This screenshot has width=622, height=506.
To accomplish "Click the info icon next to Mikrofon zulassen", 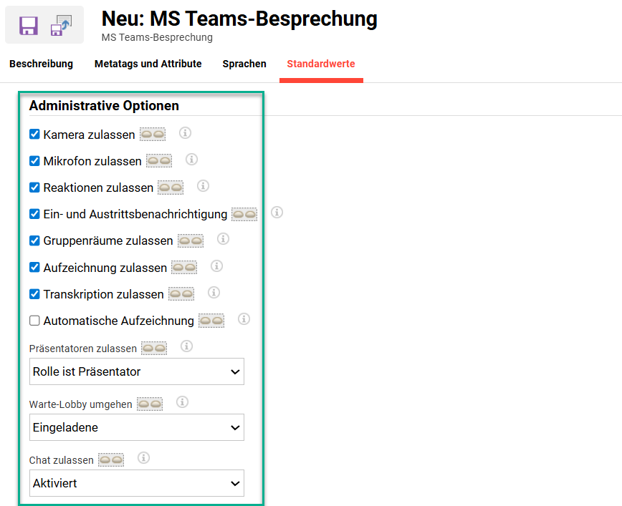I will (191, 160).
